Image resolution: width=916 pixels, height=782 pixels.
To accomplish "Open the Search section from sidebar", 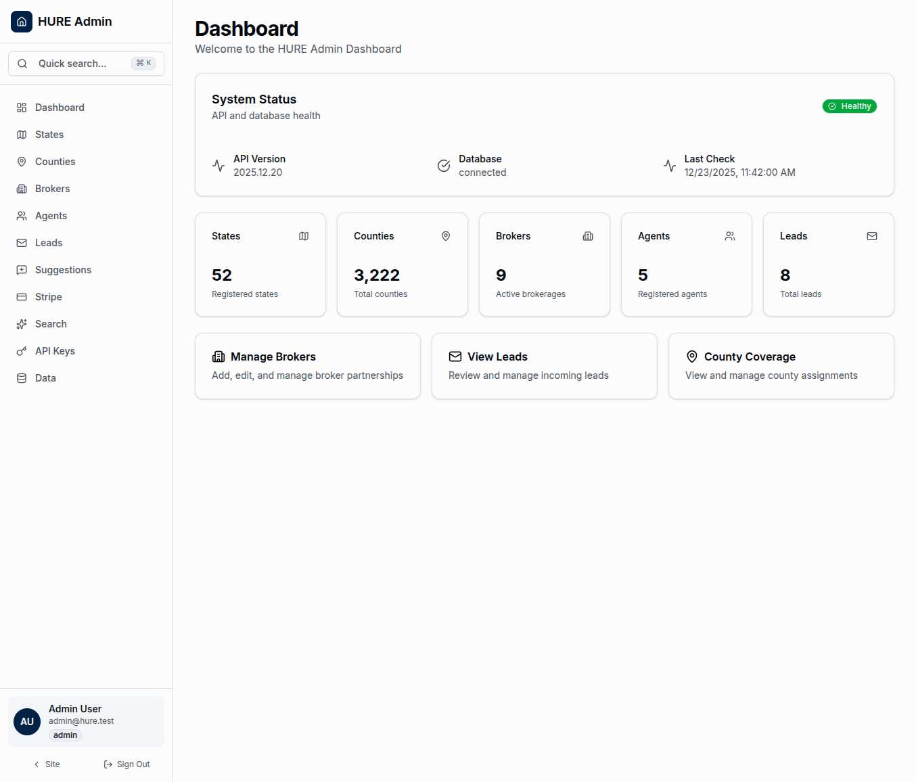I will coord(51,324).
